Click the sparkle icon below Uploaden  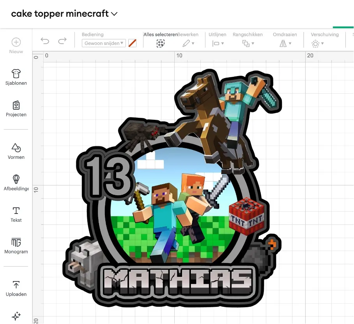point(16,316)
